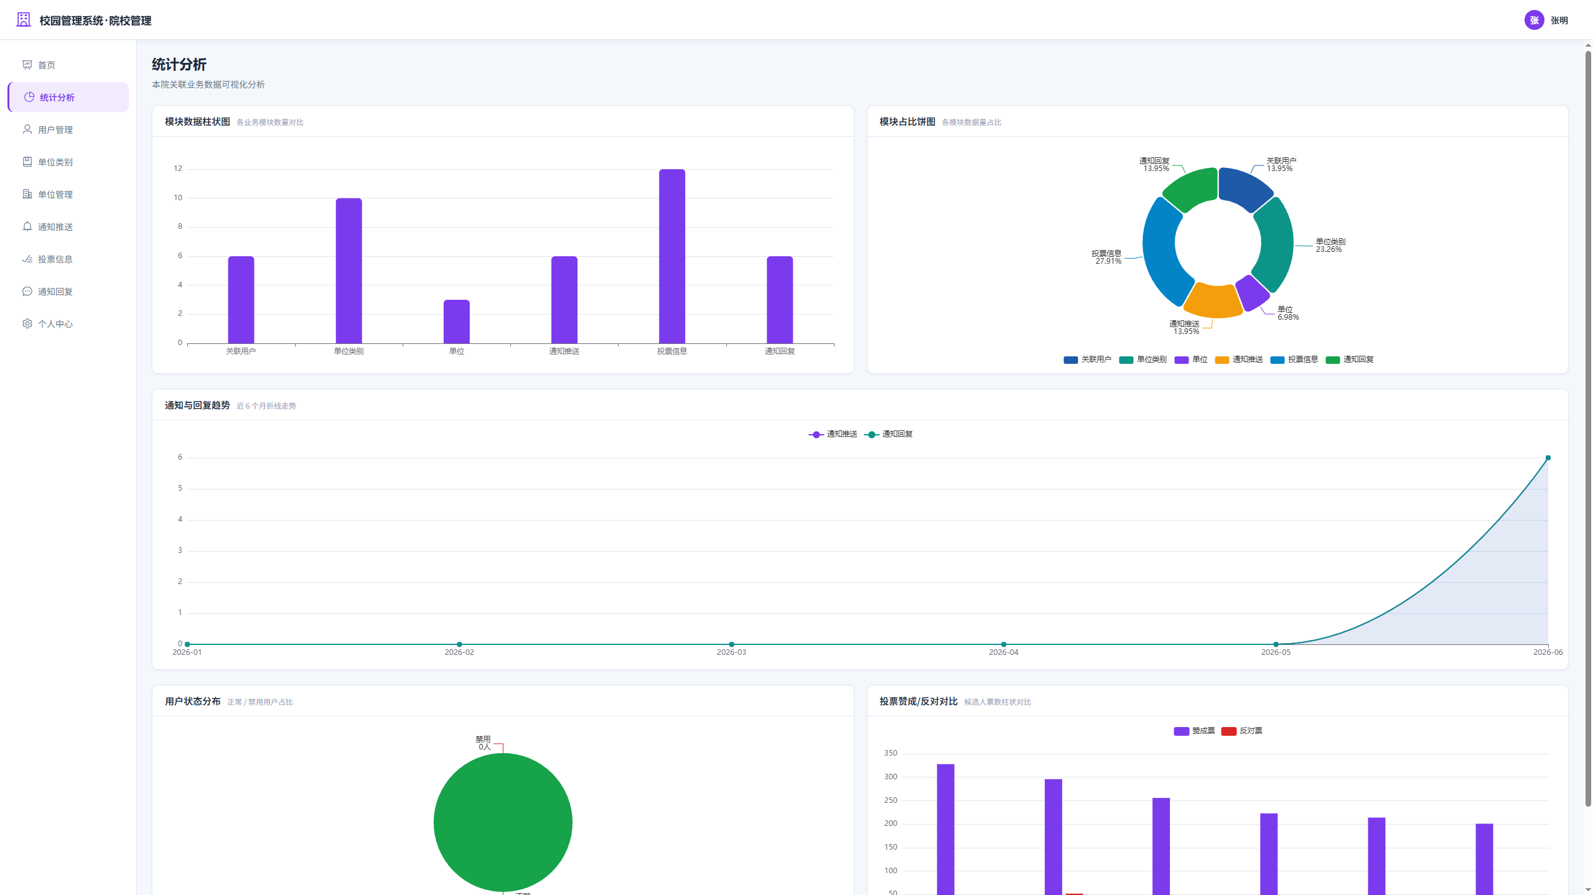The height and width of the screenshot is (895, 1593).
Task: Toggle 通知推送 pie legend item
Action: pos(1238,359)
